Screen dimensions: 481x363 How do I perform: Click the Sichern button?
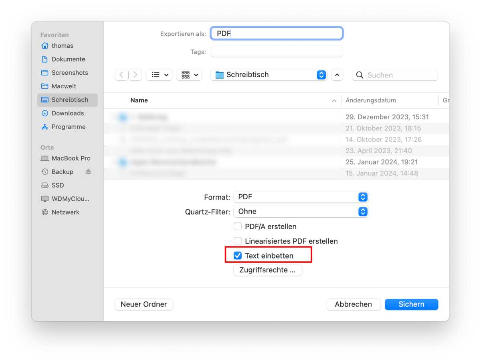point(411,304)
